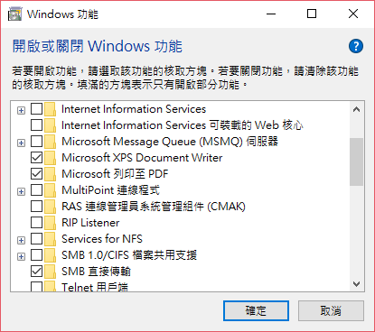Uncheck the Microsoft 列印至 PDF checkbox
Image resolution: width=375 pixels, height=332 pixels.
(36, 174)
